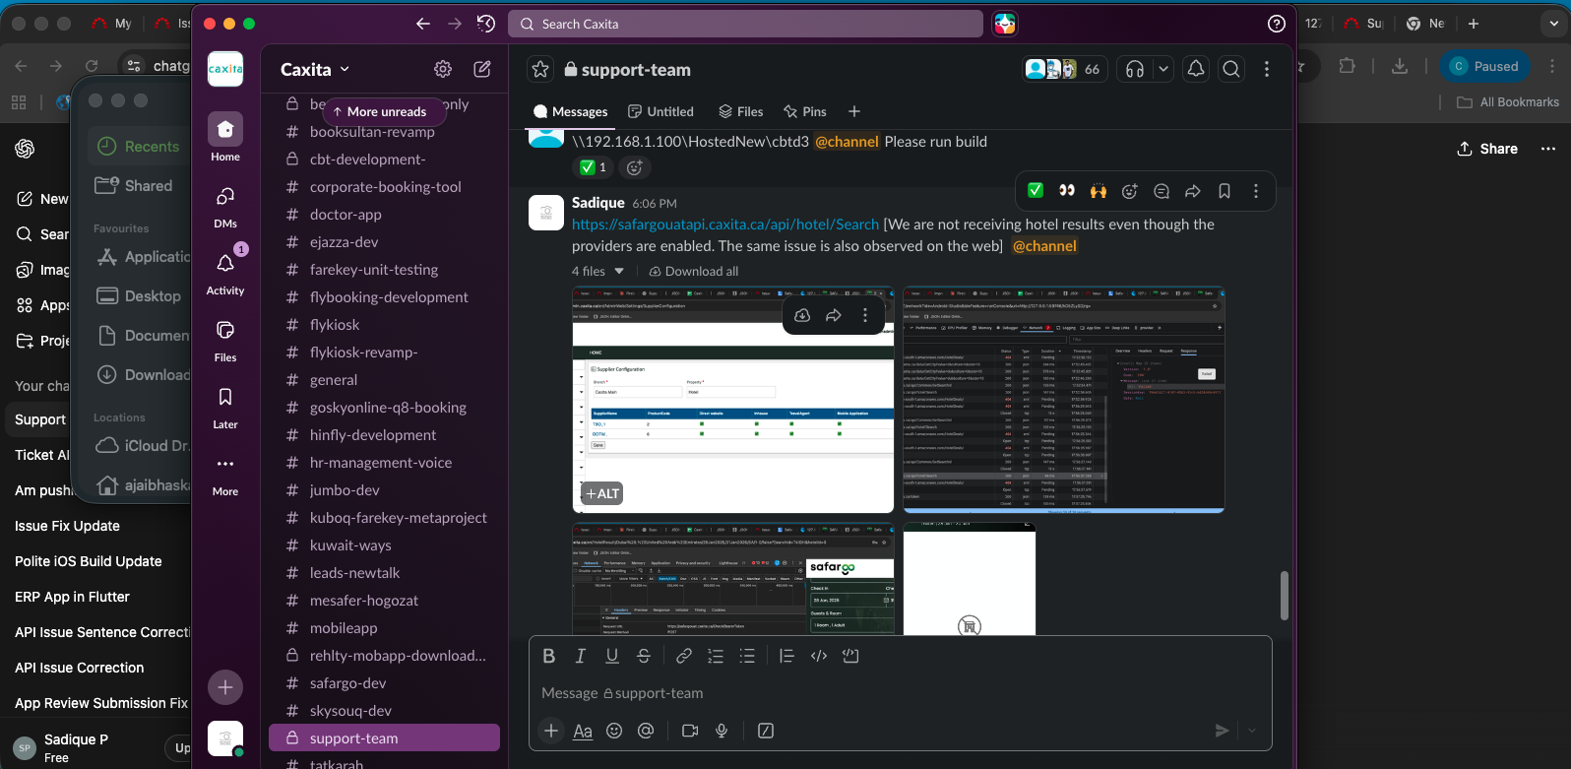This screenshot has width=1571, height=769.
Task: Switch to the Pins tab
Action: (805, 111)
